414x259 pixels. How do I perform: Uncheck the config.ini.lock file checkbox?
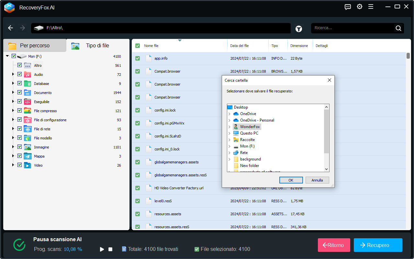[138, 110]
